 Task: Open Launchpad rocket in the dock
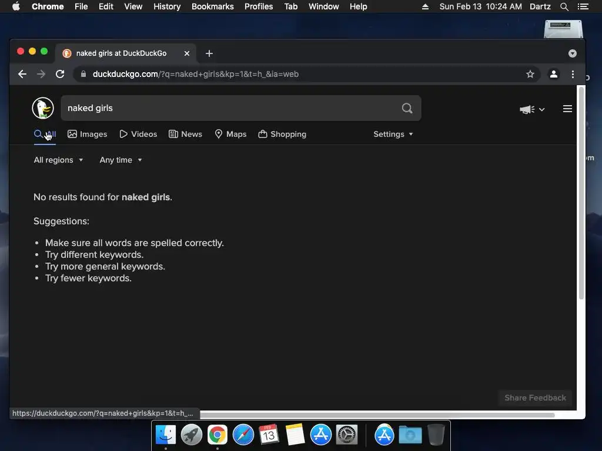pos(191,435)
